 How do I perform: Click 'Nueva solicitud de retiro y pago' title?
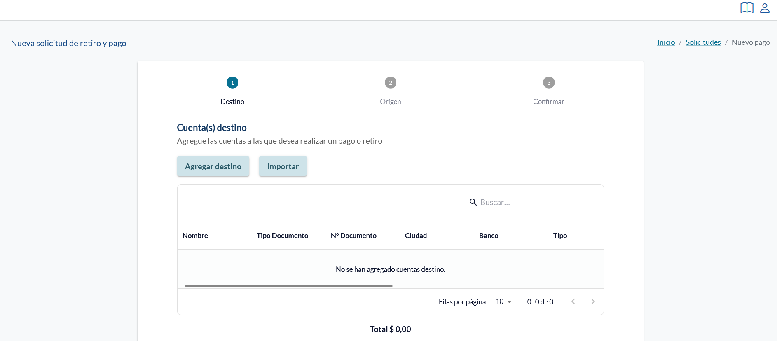tap(68, 43)
